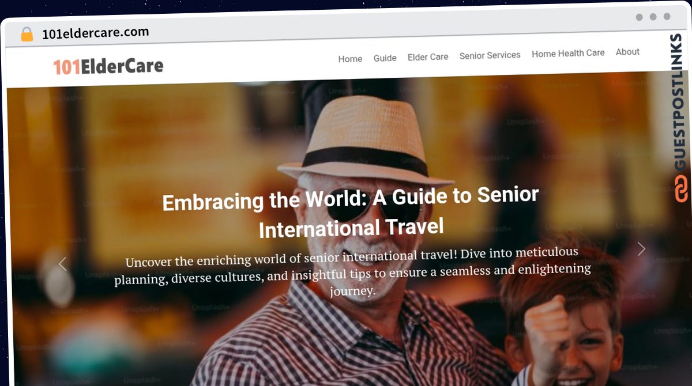This screenshot has height=386, width=692.
Task: Select the 101eldercare.com address bar text
Action: pos(96,33)
